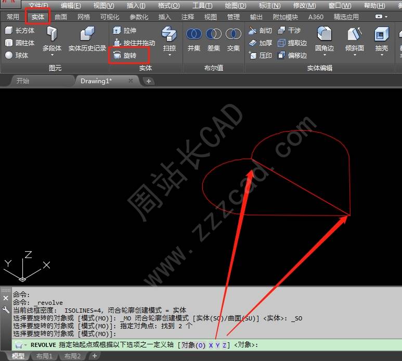Open the 工具(T) menu

[x=202, y=5]
